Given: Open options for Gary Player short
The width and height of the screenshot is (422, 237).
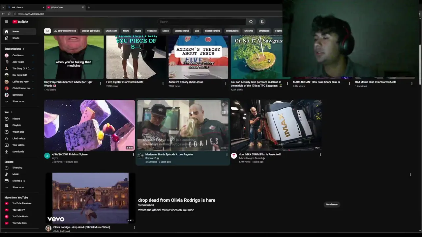Looking at the screenshot, I should point(101,83).
